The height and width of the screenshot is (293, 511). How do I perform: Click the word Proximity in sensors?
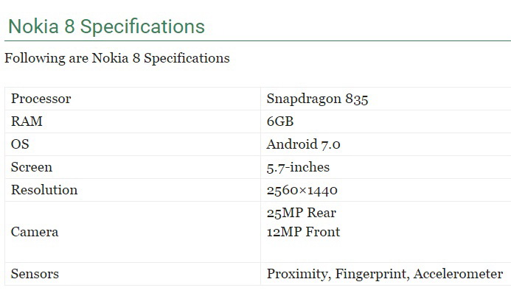click(x=297, y=274)
